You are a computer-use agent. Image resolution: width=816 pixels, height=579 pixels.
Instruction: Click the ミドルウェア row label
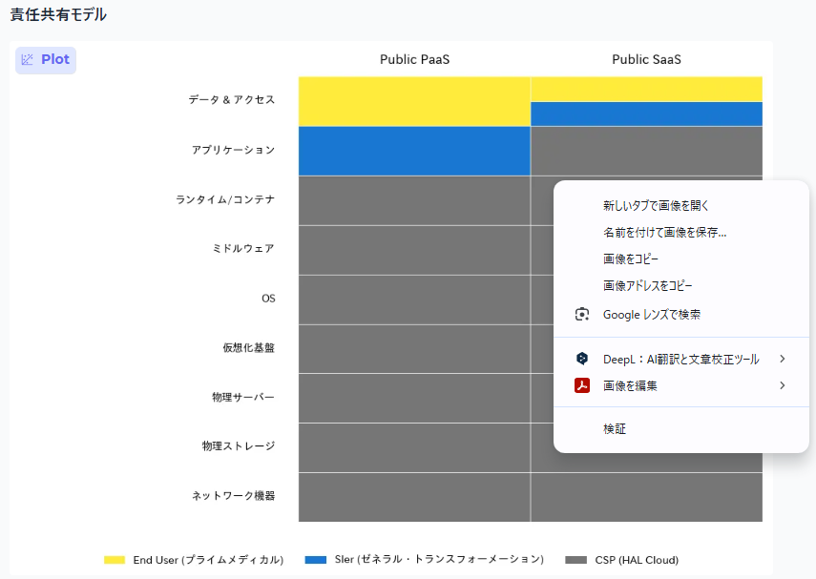point(243,249)
